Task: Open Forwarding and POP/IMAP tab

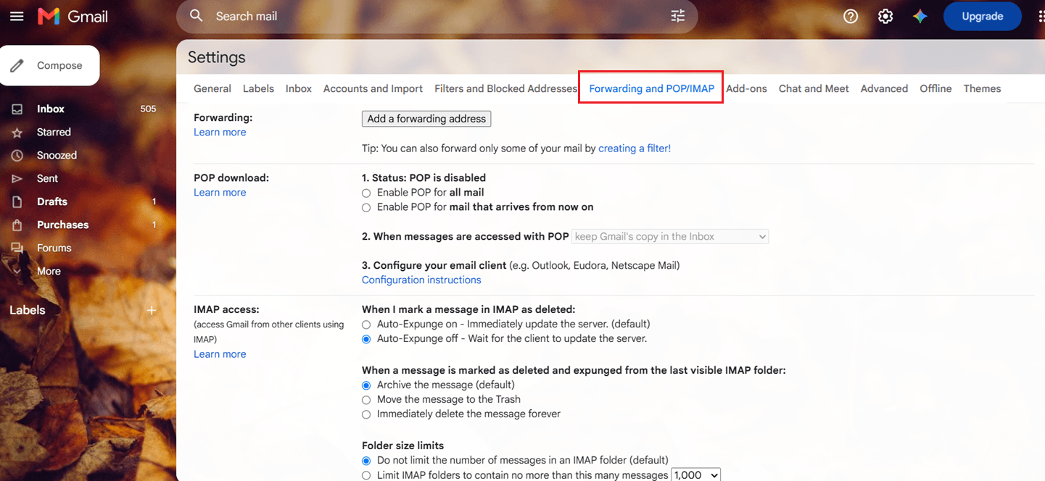Action: [x=651, y=88]
